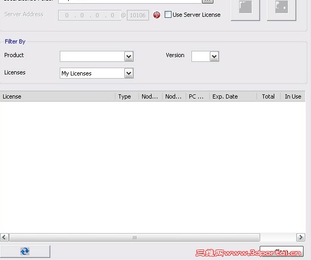311x260 pixels.
Task: Click the PC column header
Action: (x=198, y=96)
